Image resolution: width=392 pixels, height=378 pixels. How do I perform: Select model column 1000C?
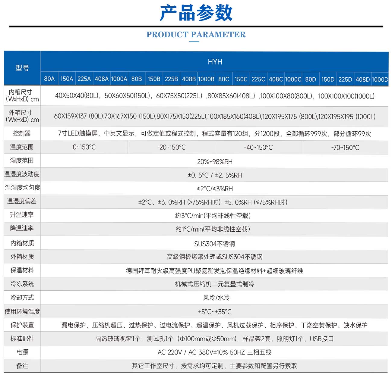click(x=293, y=79)
